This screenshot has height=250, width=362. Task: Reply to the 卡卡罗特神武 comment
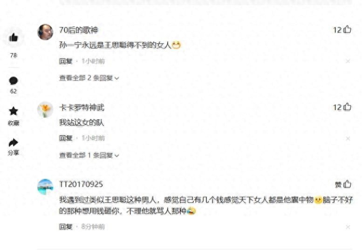coord(66,138)
